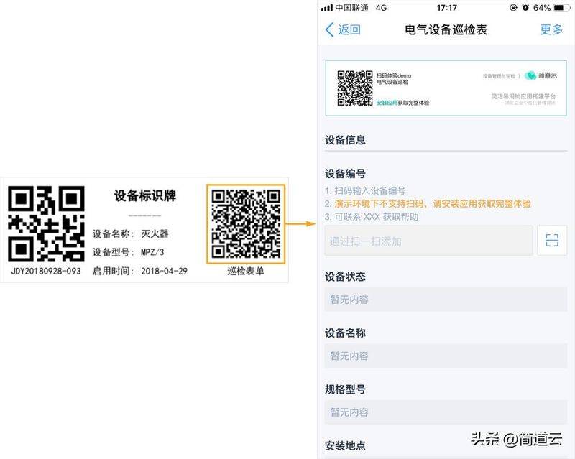Image resolution: width=575 pixels, height=459 pixels.
Task: Tap the battery icon in status bar
Action: pos(561,8)
